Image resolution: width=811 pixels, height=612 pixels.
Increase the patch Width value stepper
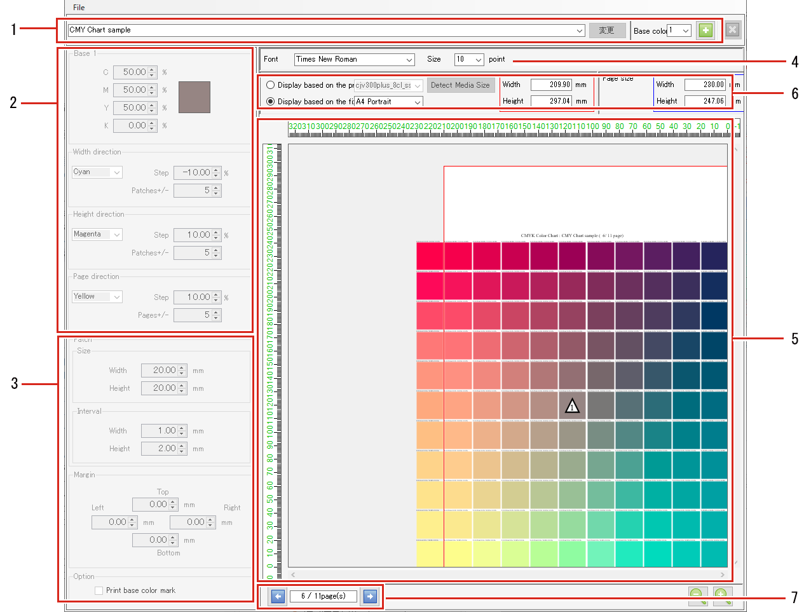(182, 367)
